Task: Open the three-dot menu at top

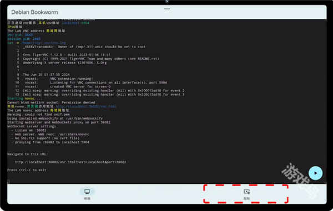Action: coord(167,9)
